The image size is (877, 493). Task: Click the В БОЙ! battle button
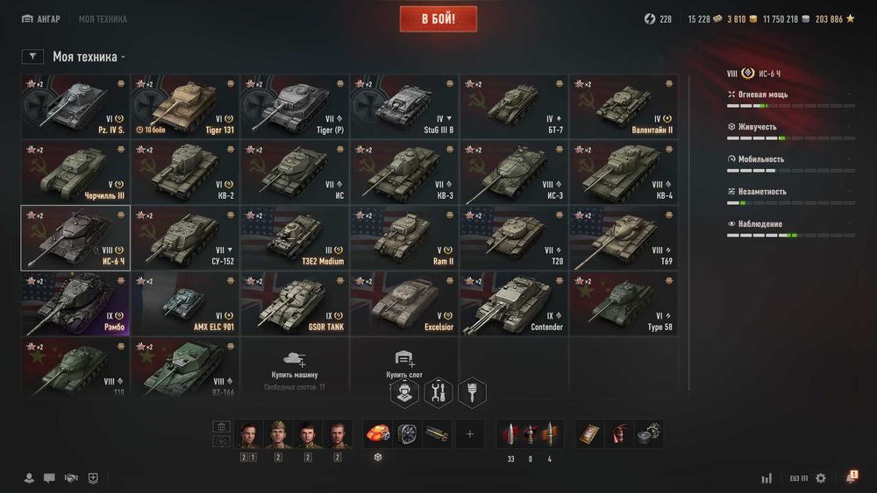[x=438, y=19]
